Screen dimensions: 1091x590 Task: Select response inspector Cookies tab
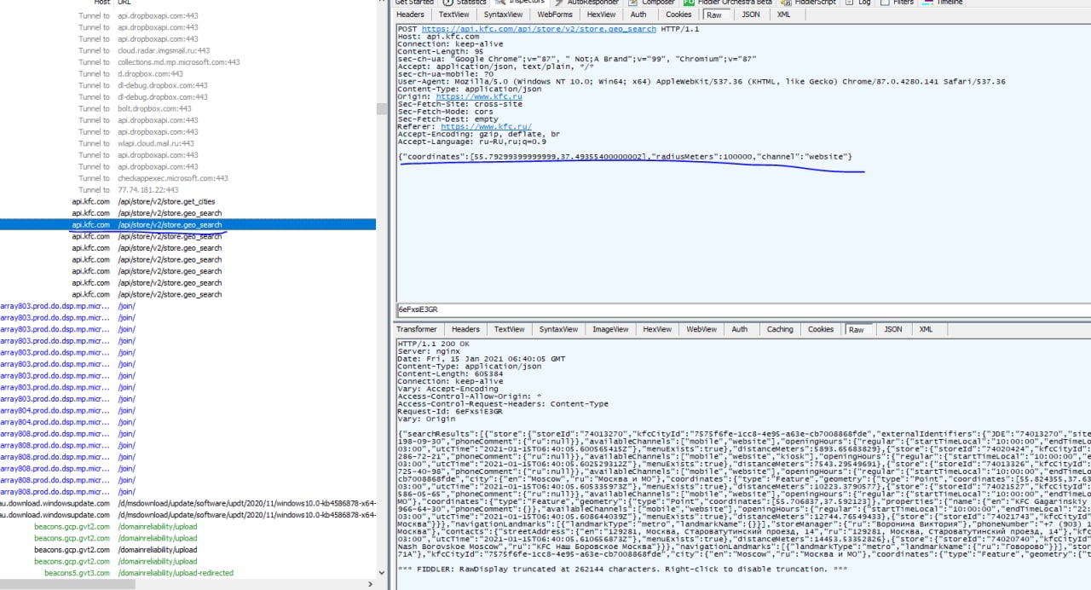point(821,329)
